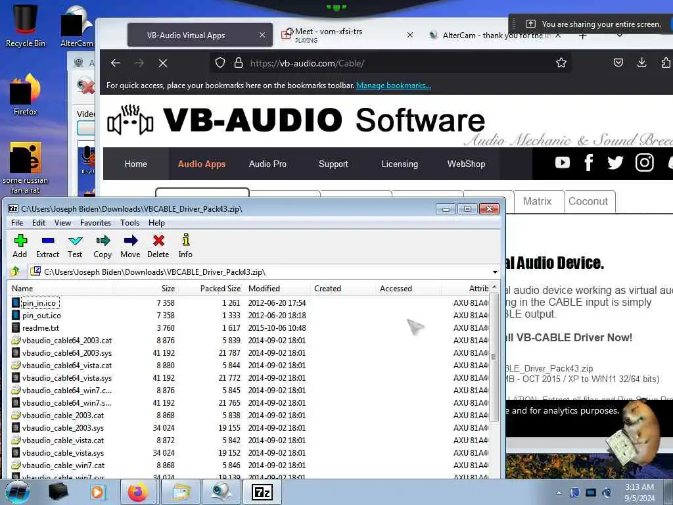This screenshot has height=505, width=673.
Task: Click the 7-Zip taskbar button
Action: pos(262,492)
